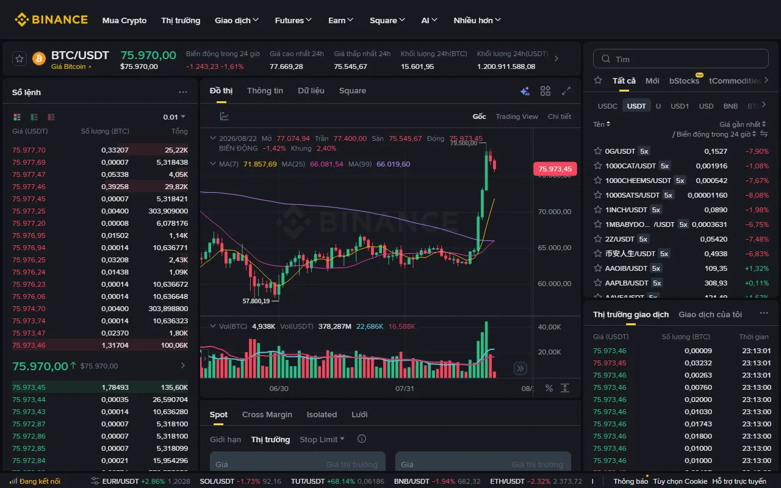Switch to the Thông tin tab
Image resolution: width=781 pixels, height=488 pixels.
[x=265, y=90]
